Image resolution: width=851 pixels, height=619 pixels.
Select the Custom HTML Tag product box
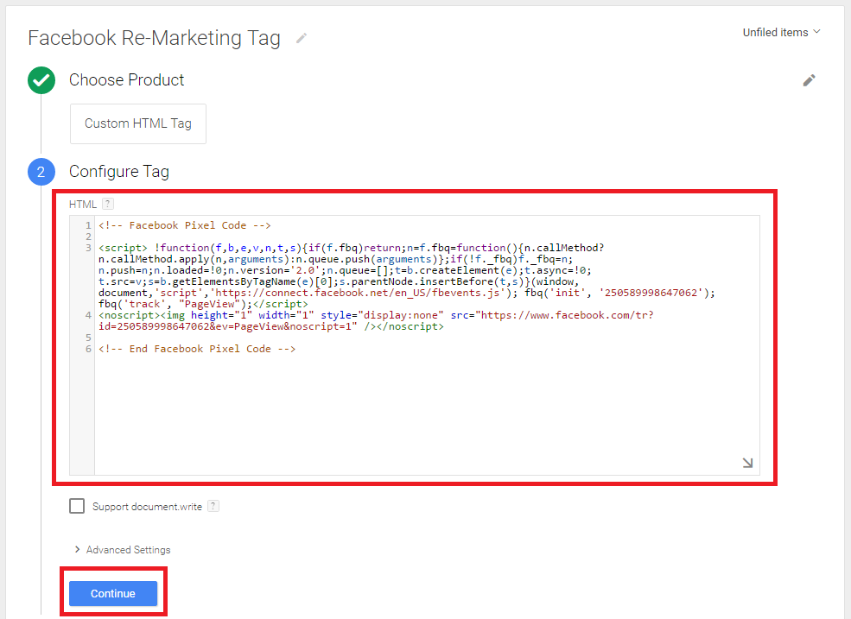[x=138, y=123]
